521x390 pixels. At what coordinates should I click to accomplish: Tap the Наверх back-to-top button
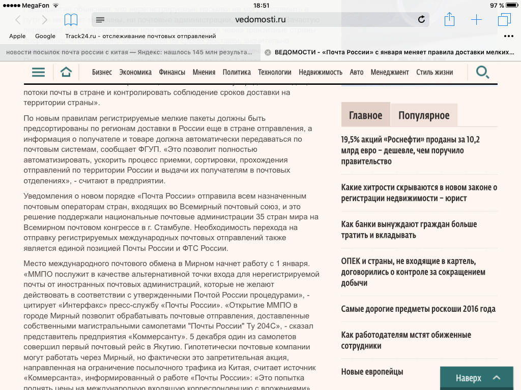point(477,378)
